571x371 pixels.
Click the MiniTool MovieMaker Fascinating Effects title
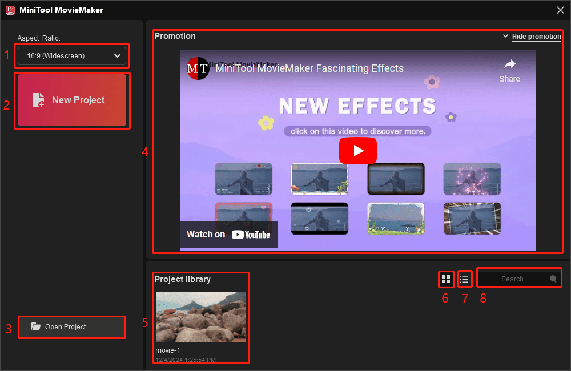tap(309, 68)
